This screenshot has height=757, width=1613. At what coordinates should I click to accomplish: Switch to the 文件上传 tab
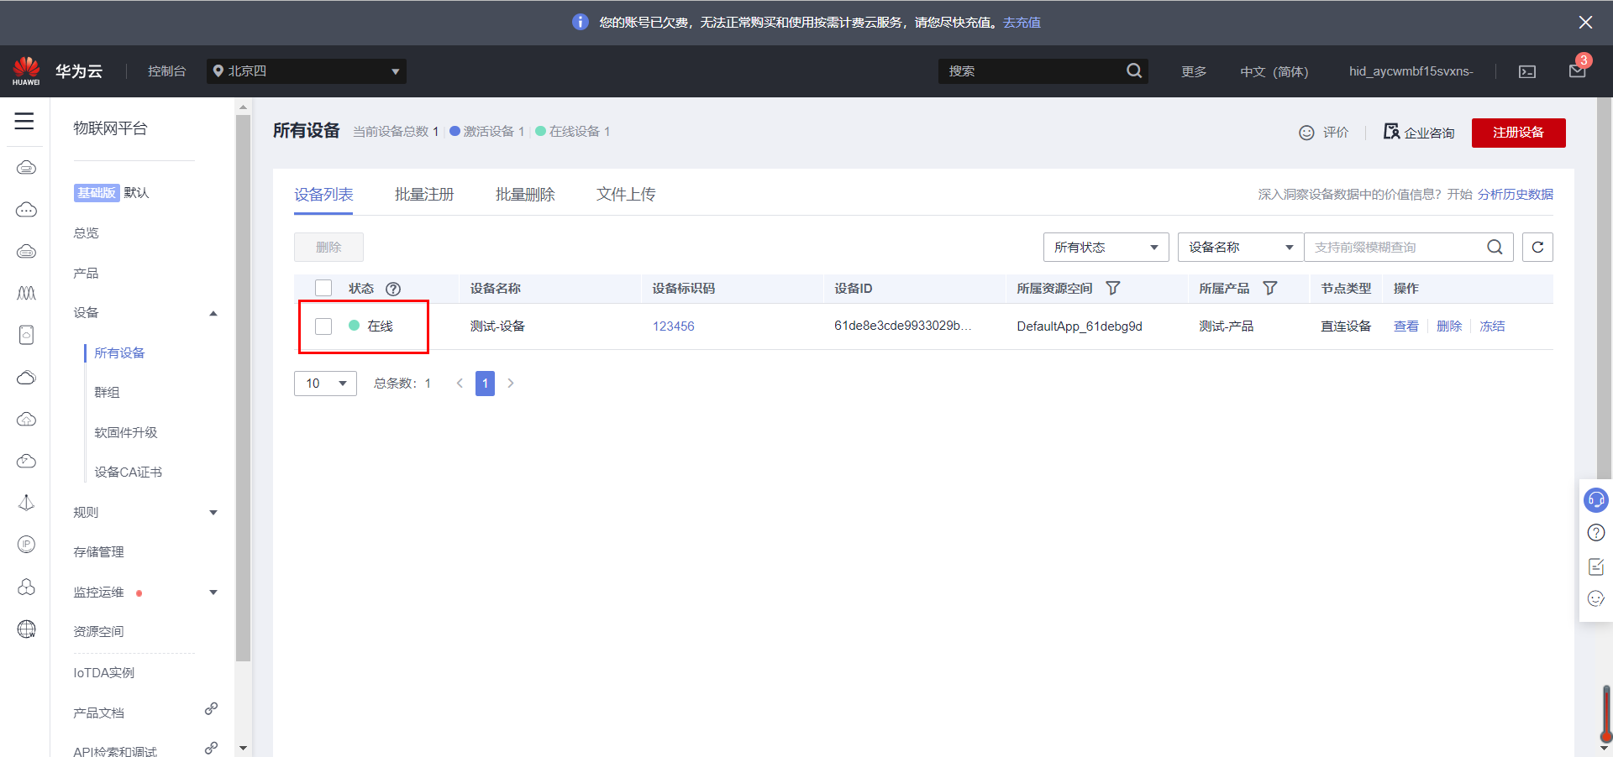coord(626,195)
